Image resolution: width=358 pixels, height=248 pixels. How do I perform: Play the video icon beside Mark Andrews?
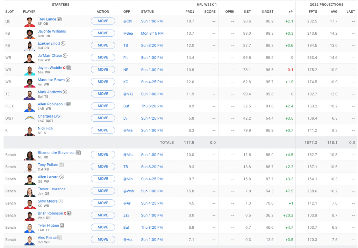coord(65,92)
